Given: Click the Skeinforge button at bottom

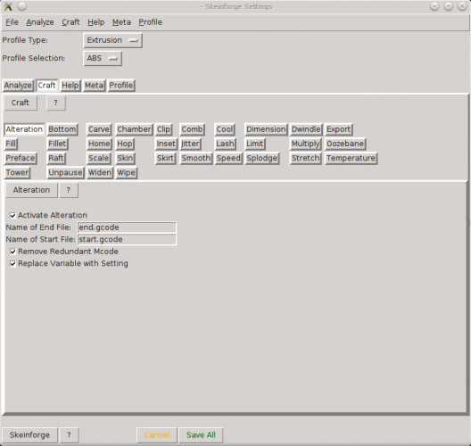Looking at the screenshot, I should click(29, 435).
